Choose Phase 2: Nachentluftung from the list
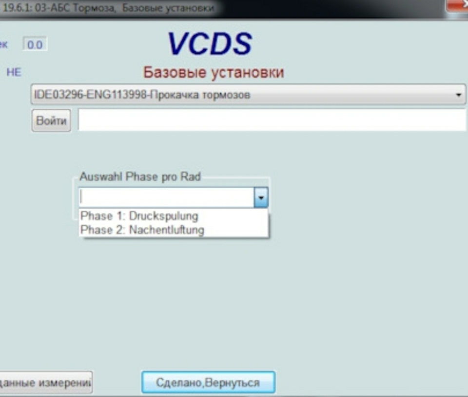This screenshot has width=468, height=397. (174, 230)
